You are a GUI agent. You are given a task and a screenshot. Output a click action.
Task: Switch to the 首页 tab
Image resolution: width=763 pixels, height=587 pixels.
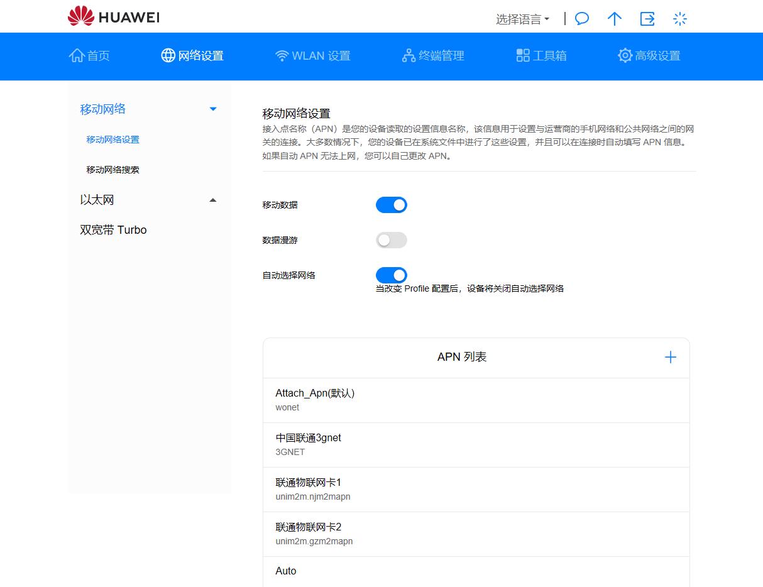[89, 55]
